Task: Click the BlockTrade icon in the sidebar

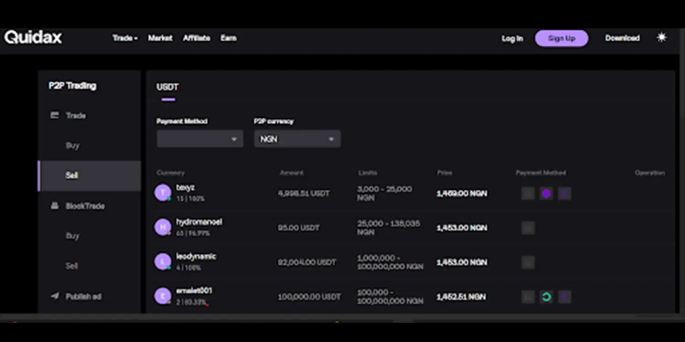Action: [x=54, y=206]
